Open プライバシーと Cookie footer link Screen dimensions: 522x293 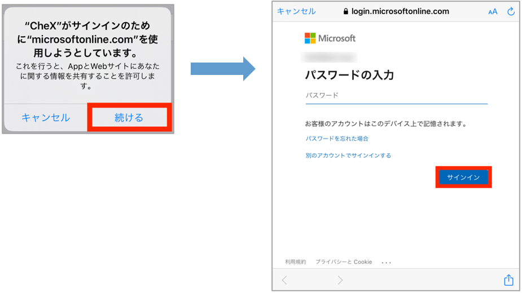coord(344,262)
